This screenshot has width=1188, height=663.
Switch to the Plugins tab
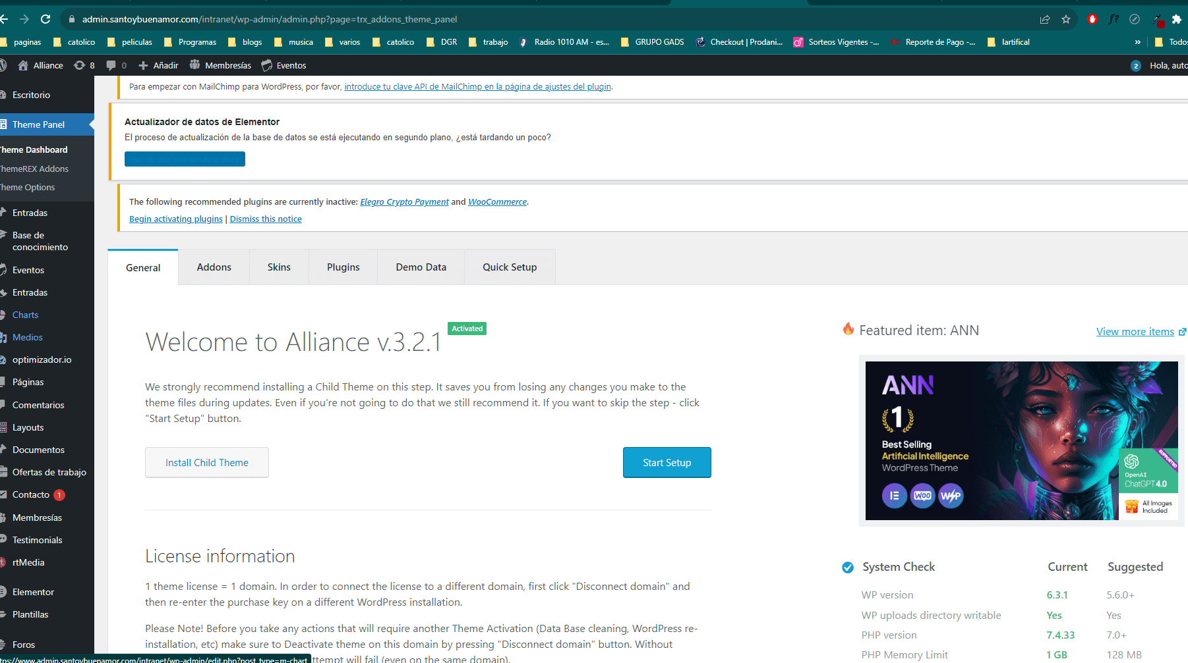[343, 267]
